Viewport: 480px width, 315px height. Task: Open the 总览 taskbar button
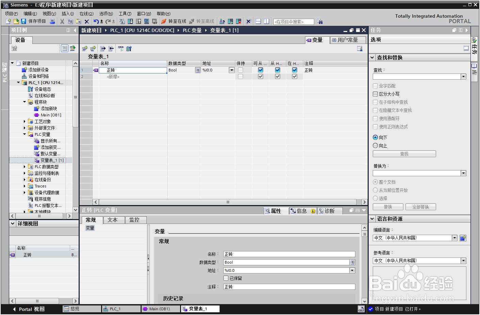click(82, 309)
